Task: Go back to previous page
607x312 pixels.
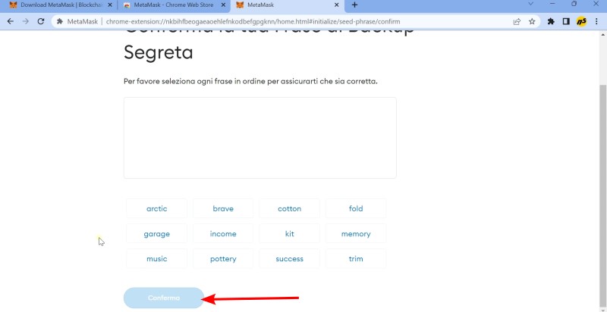Action: [x=11, y=22]
